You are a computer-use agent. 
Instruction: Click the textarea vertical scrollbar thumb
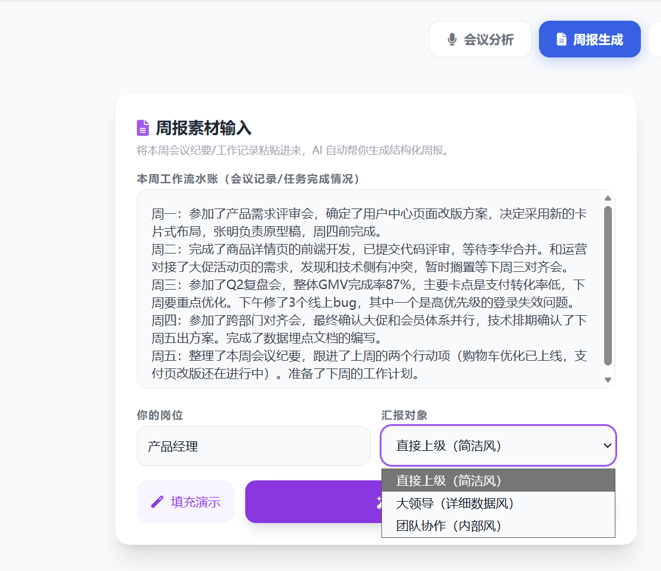click(608, 285)
